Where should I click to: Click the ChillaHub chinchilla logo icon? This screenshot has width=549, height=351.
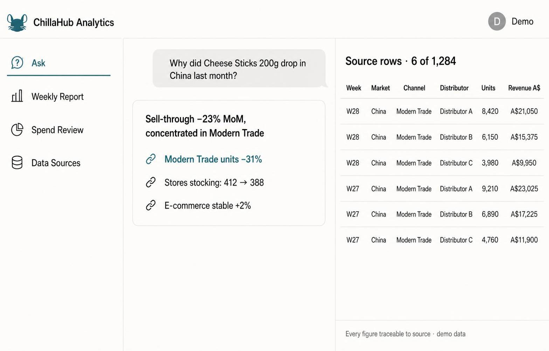coord(17,23)
